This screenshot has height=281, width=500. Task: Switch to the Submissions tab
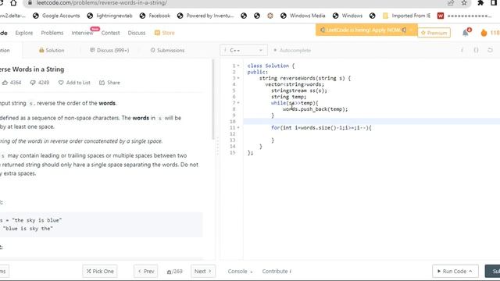tap(167, 50)
